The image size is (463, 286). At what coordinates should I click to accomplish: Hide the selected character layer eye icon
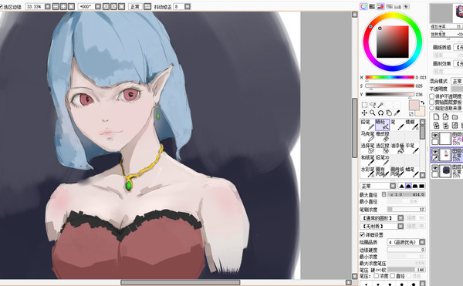[435, 152]
